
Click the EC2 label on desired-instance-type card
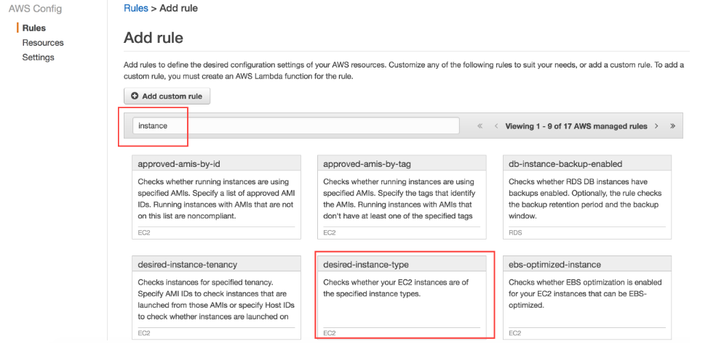(x=330, y=334)
